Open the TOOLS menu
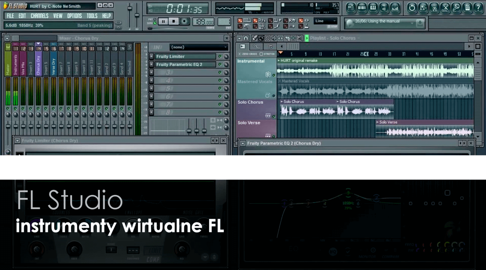 92,16
